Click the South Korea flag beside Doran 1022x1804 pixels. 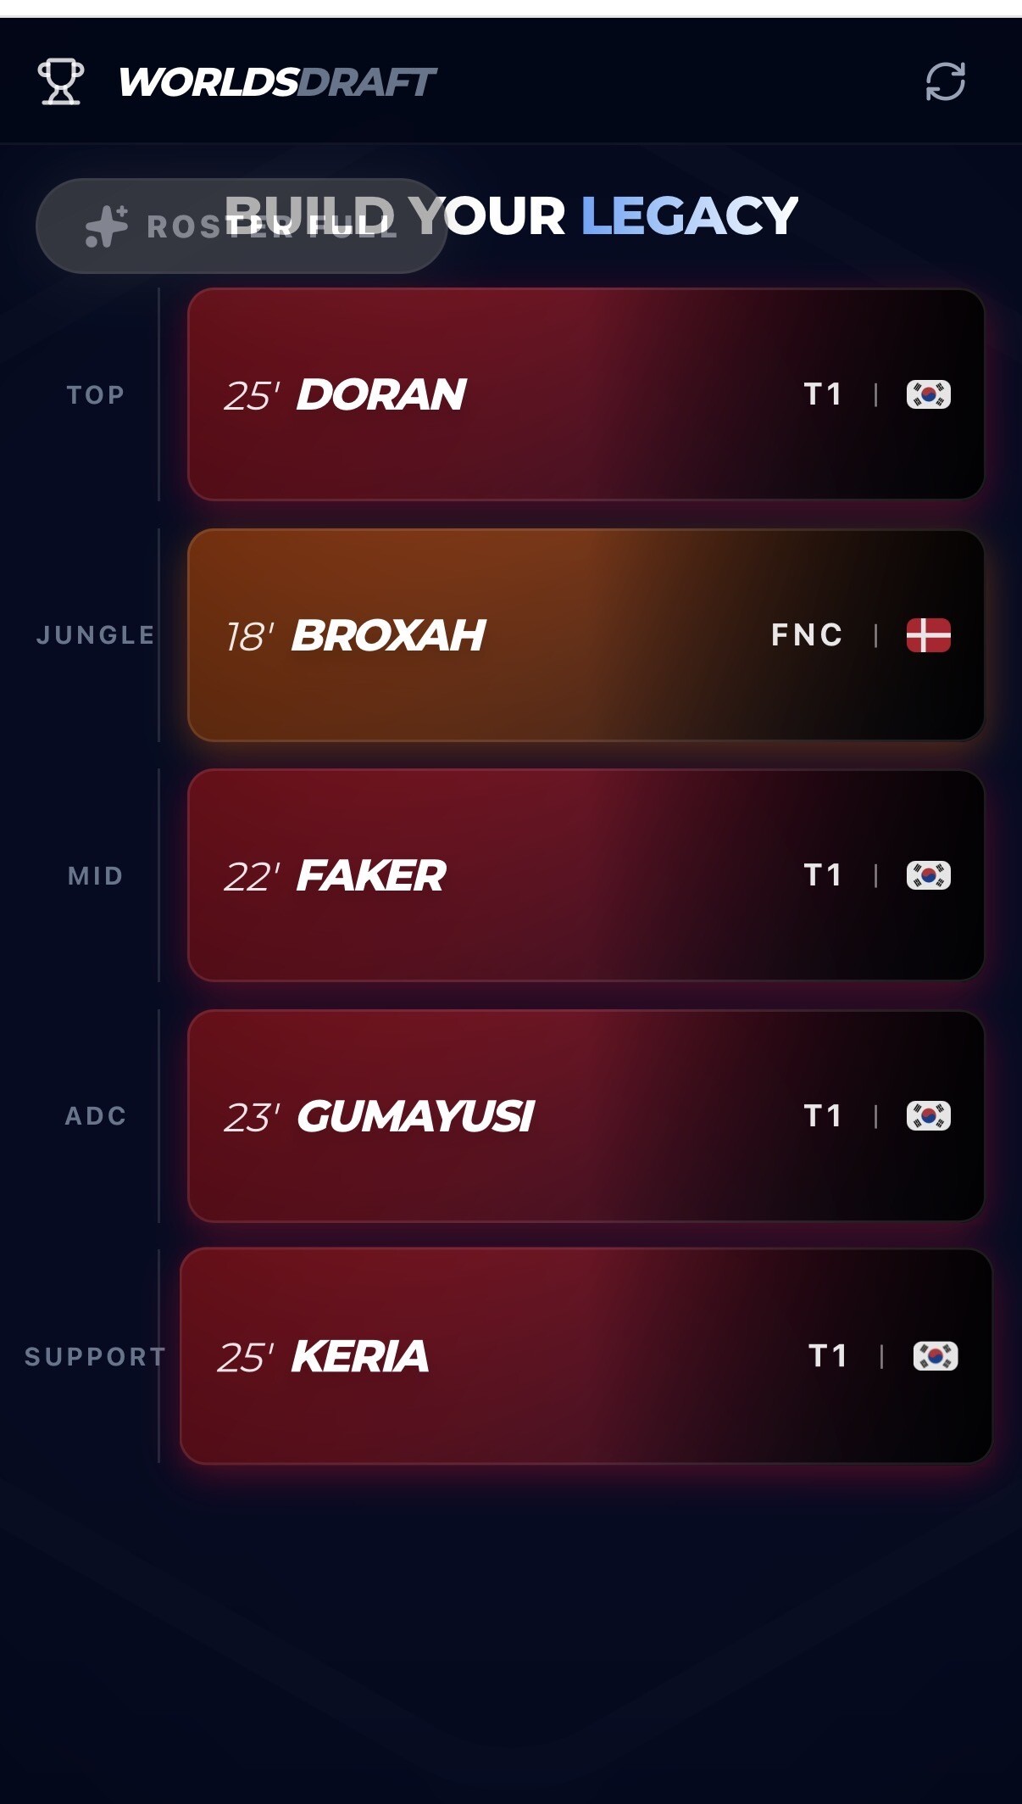(x=928, y=394)
